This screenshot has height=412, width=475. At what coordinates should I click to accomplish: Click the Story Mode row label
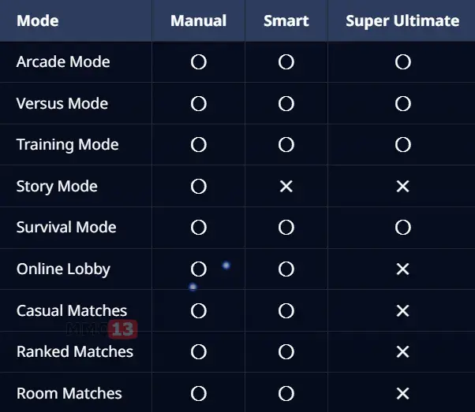click(x=57, y=187)
